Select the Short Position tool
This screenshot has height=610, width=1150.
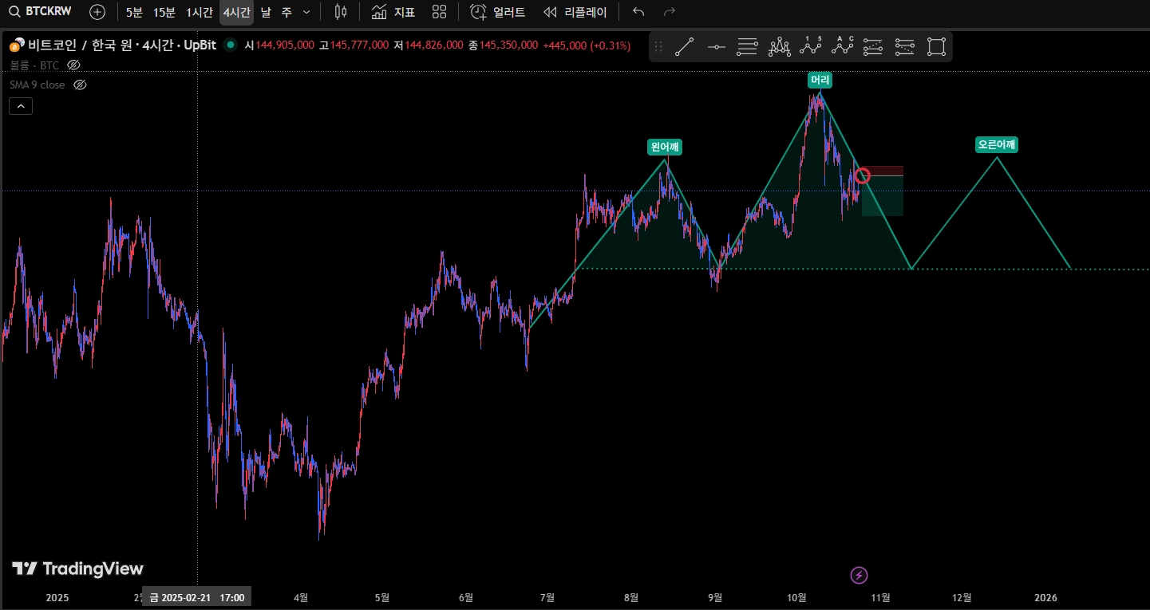point(904,47)
